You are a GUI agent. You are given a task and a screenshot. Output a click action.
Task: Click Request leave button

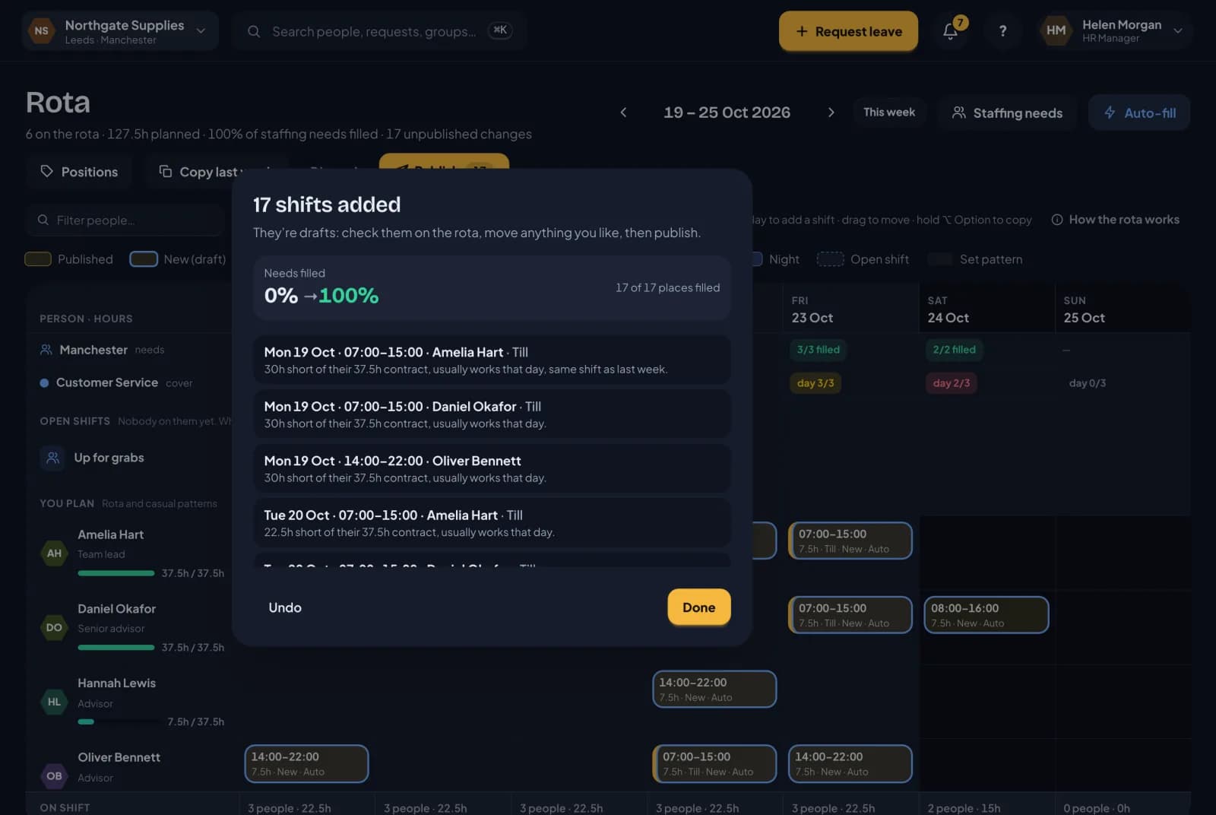848,31
